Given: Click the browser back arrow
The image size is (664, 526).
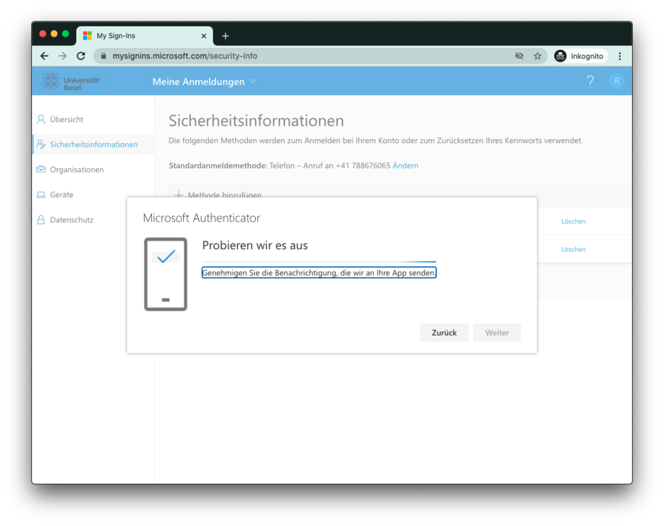Looking at the screenshot, I should (x=44, y=56).
